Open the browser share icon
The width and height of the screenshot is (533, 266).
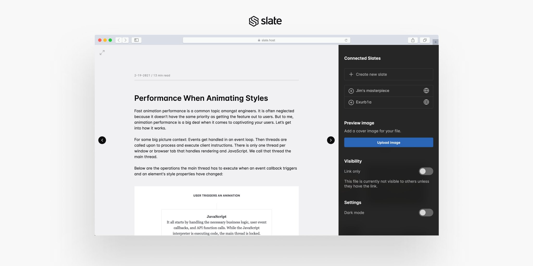(413, 40)
